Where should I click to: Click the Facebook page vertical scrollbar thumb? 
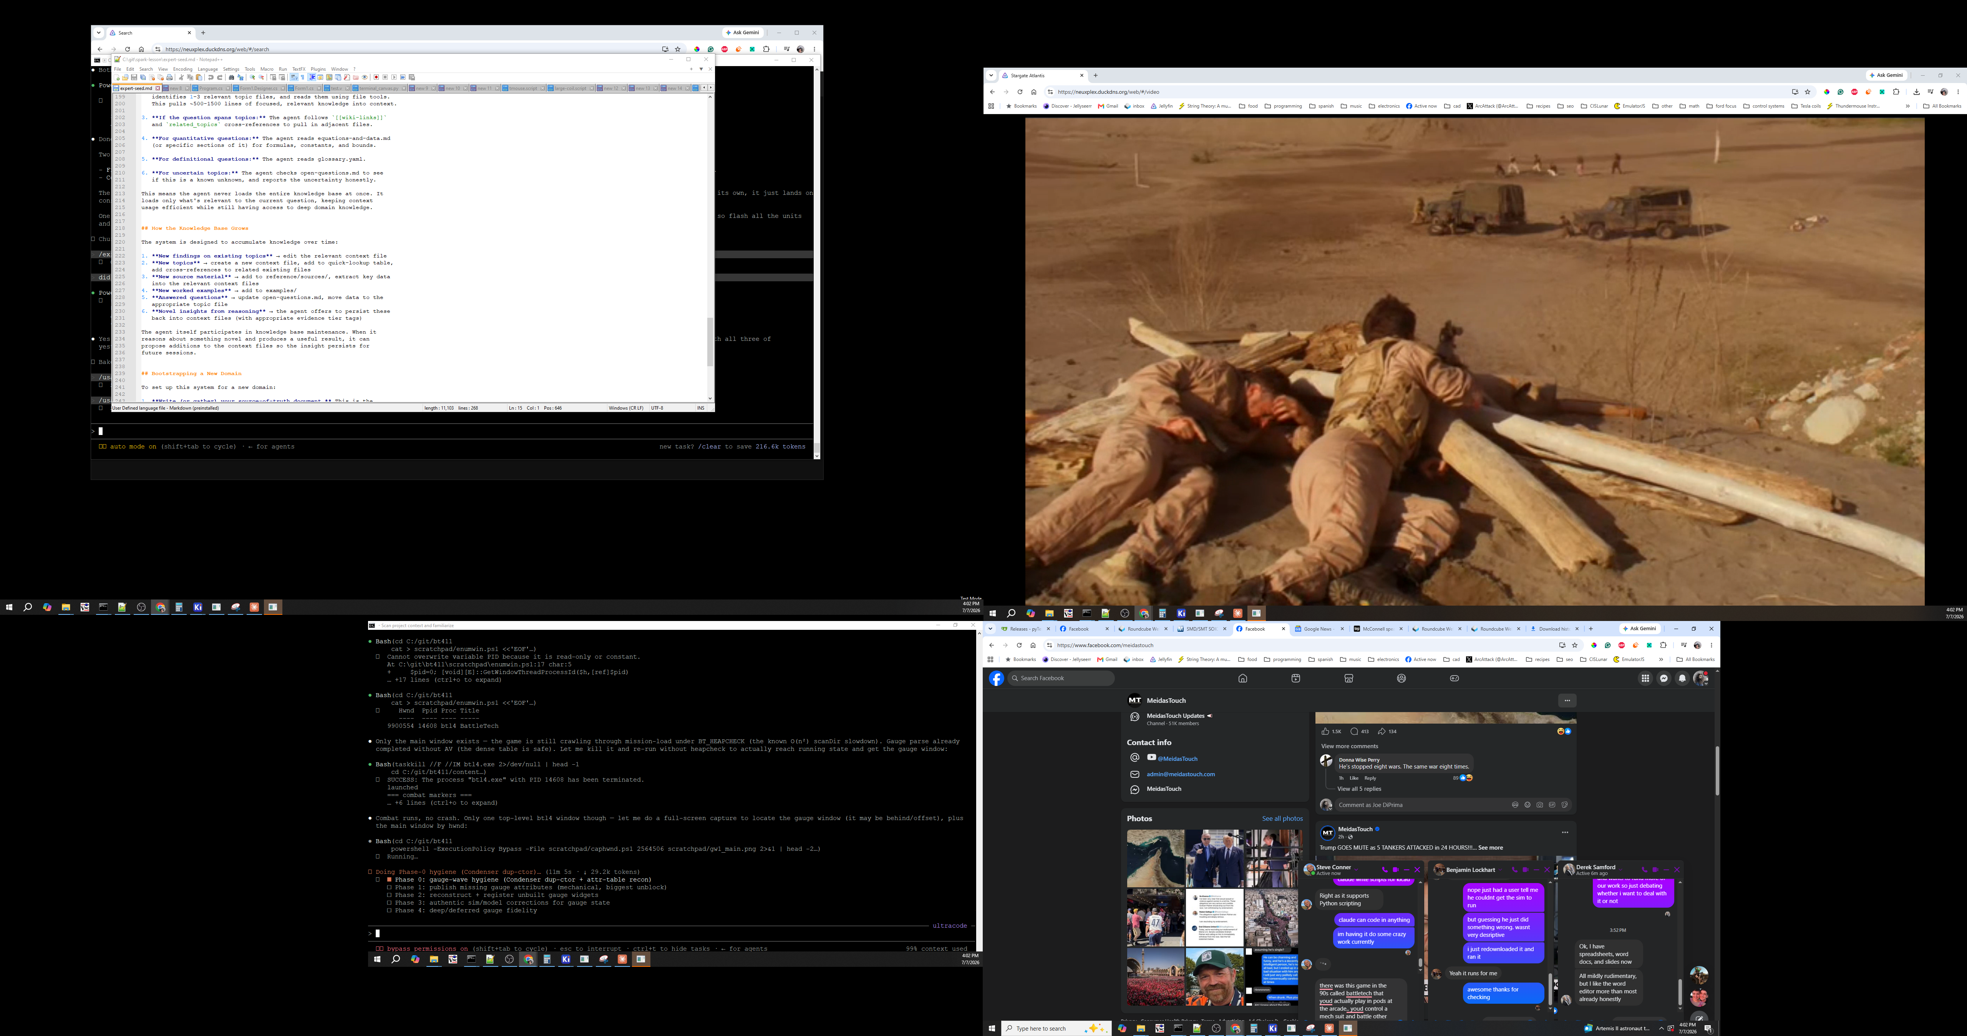coord(1717,771)
